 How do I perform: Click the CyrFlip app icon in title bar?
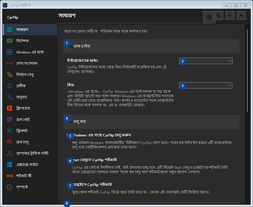(x=5, y=5)
